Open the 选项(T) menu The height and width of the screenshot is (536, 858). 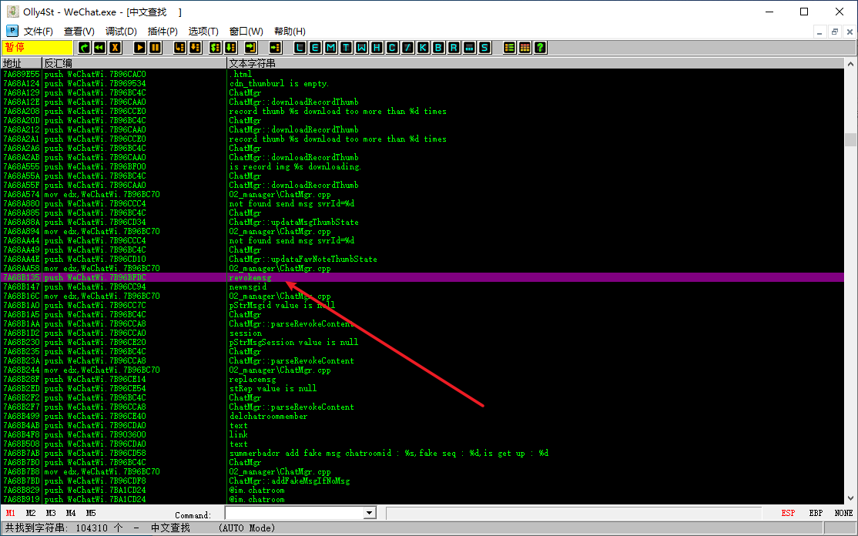click(x=203, y=31)
